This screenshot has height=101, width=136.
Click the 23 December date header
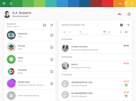coord(67,57)
